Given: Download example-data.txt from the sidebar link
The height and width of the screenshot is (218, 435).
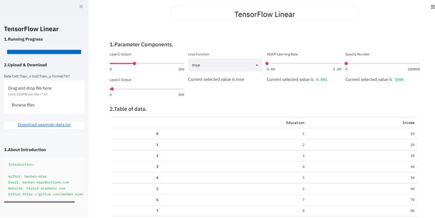Looking at the screenshot, I should [44, 125].
